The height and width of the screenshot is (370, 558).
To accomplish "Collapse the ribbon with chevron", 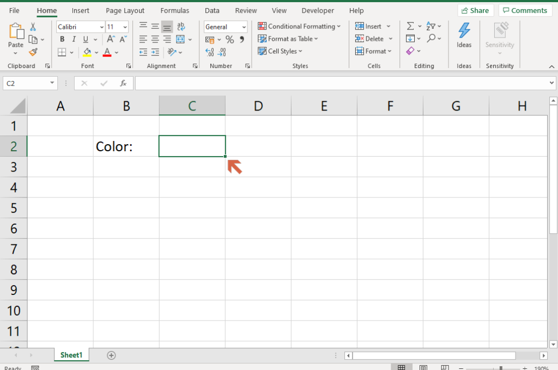I will [x=551, y=66].
